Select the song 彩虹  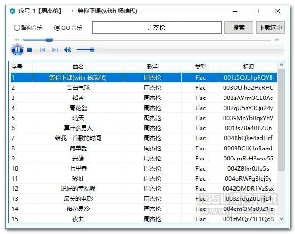point(78,179)
